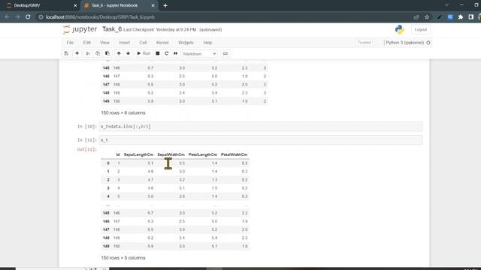Click the PetalLengthCm column header
Screen dimensions: 481x270
pos(203,154)
